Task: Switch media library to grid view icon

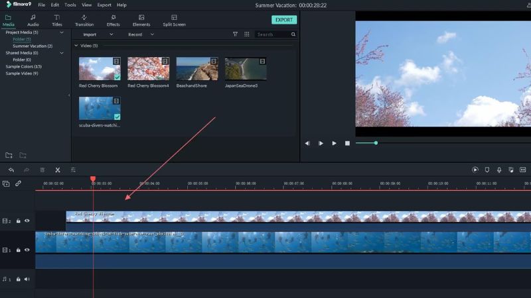Action: pos(247,34)
